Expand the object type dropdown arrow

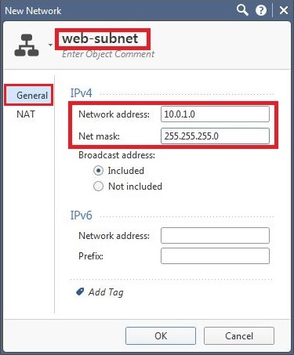coord(50,45)
